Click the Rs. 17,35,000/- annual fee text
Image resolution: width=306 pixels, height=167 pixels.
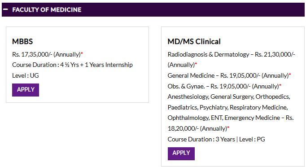[47, 54]
